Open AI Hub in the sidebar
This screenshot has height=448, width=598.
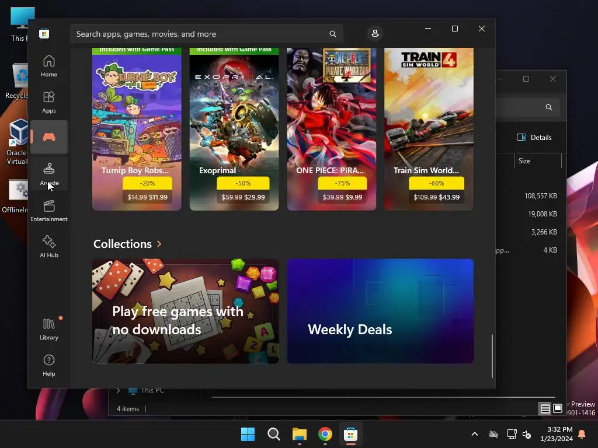pos(49,247)
